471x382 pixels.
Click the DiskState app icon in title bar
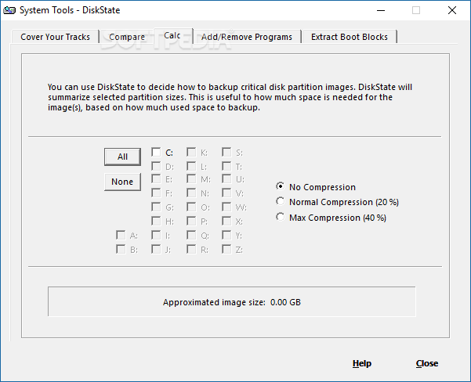tap(9, 10)
